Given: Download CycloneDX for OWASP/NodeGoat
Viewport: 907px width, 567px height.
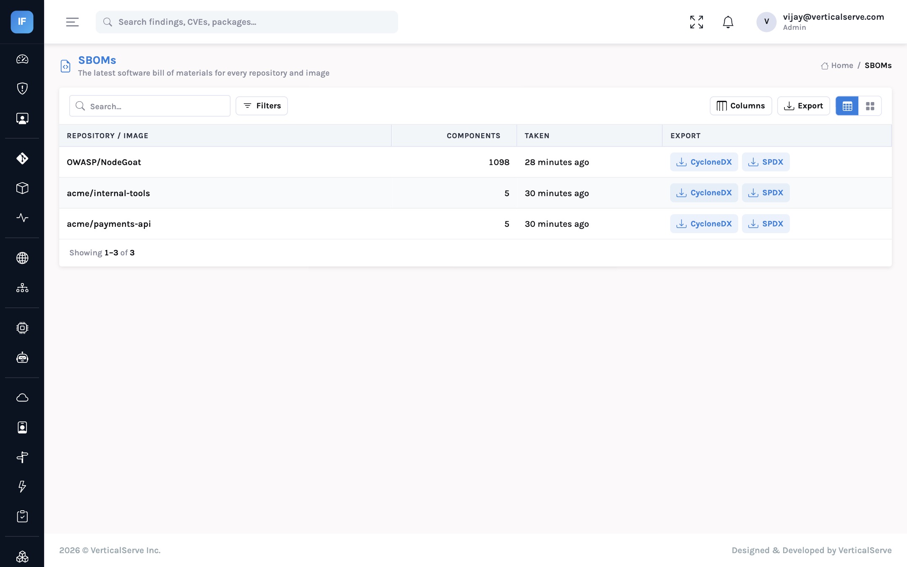Looking at the screenshot, I should [704, 162].
